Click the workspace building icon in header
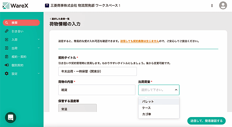Image resolution: width=232 pixels, height=127 pixels. pyautogui.click(x=47, y=6)
